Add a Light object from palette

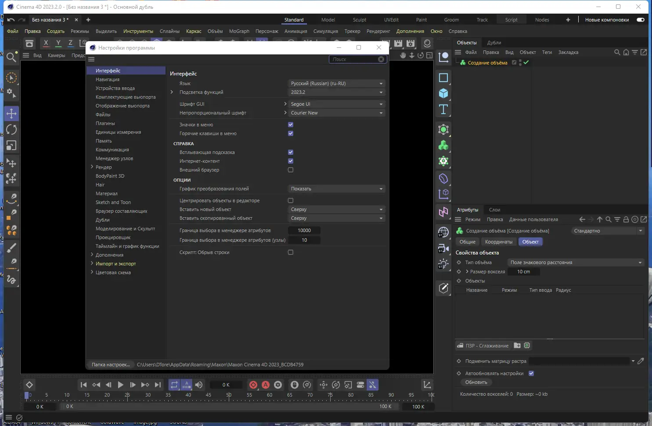pyautogui.click(x=443, y=264)
